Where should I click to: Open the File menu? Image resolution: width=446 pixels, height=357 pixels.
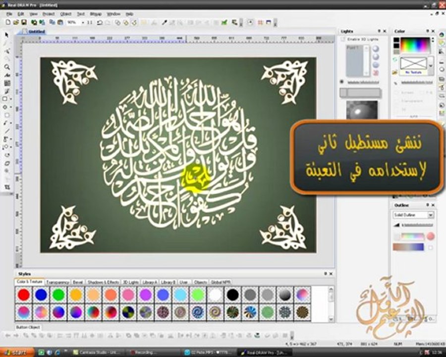9,14
